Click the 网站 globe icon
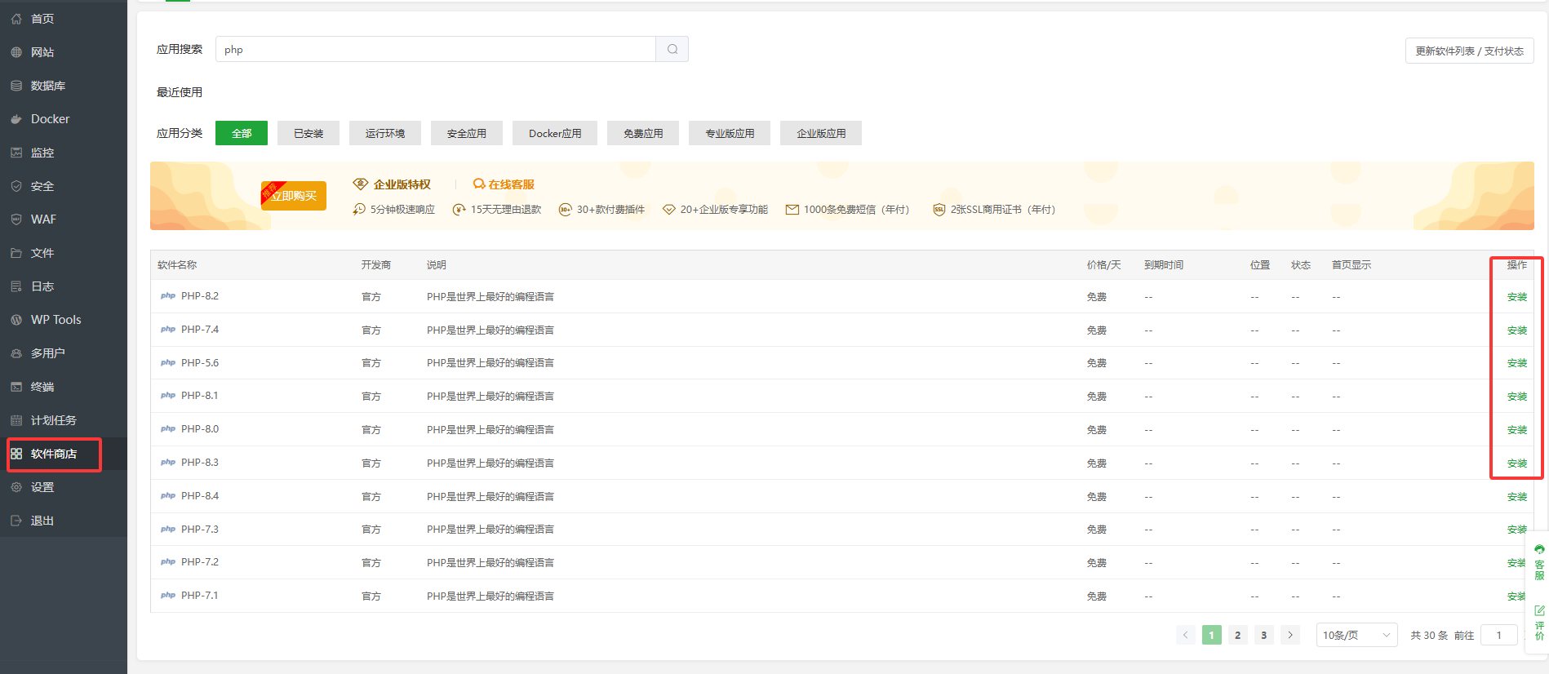Image resolution: width=1549 pixels, height=674 pixels. click(x=16, y=52)
